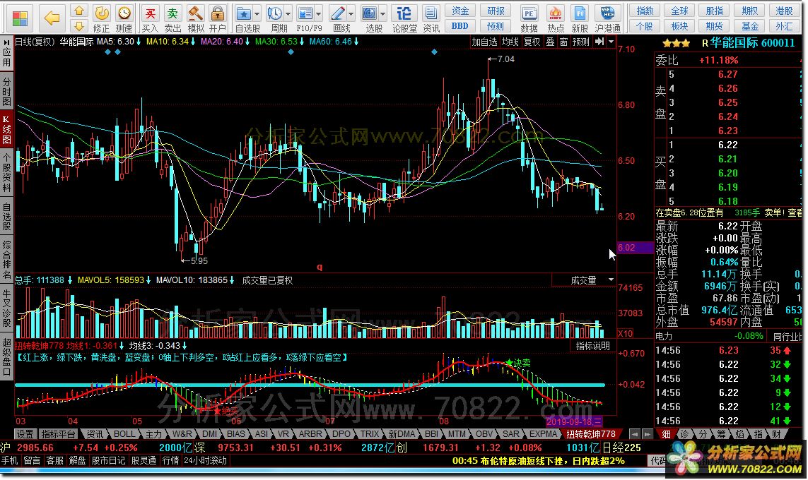Open the 测速 speed test clock icon
The height and width of the screenshot is (480, 808).
124,18
